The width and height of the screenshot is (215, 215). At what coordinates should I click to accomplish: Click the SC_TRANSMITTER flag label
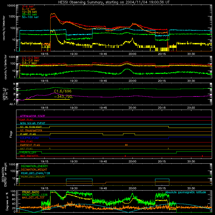point(31,131)
